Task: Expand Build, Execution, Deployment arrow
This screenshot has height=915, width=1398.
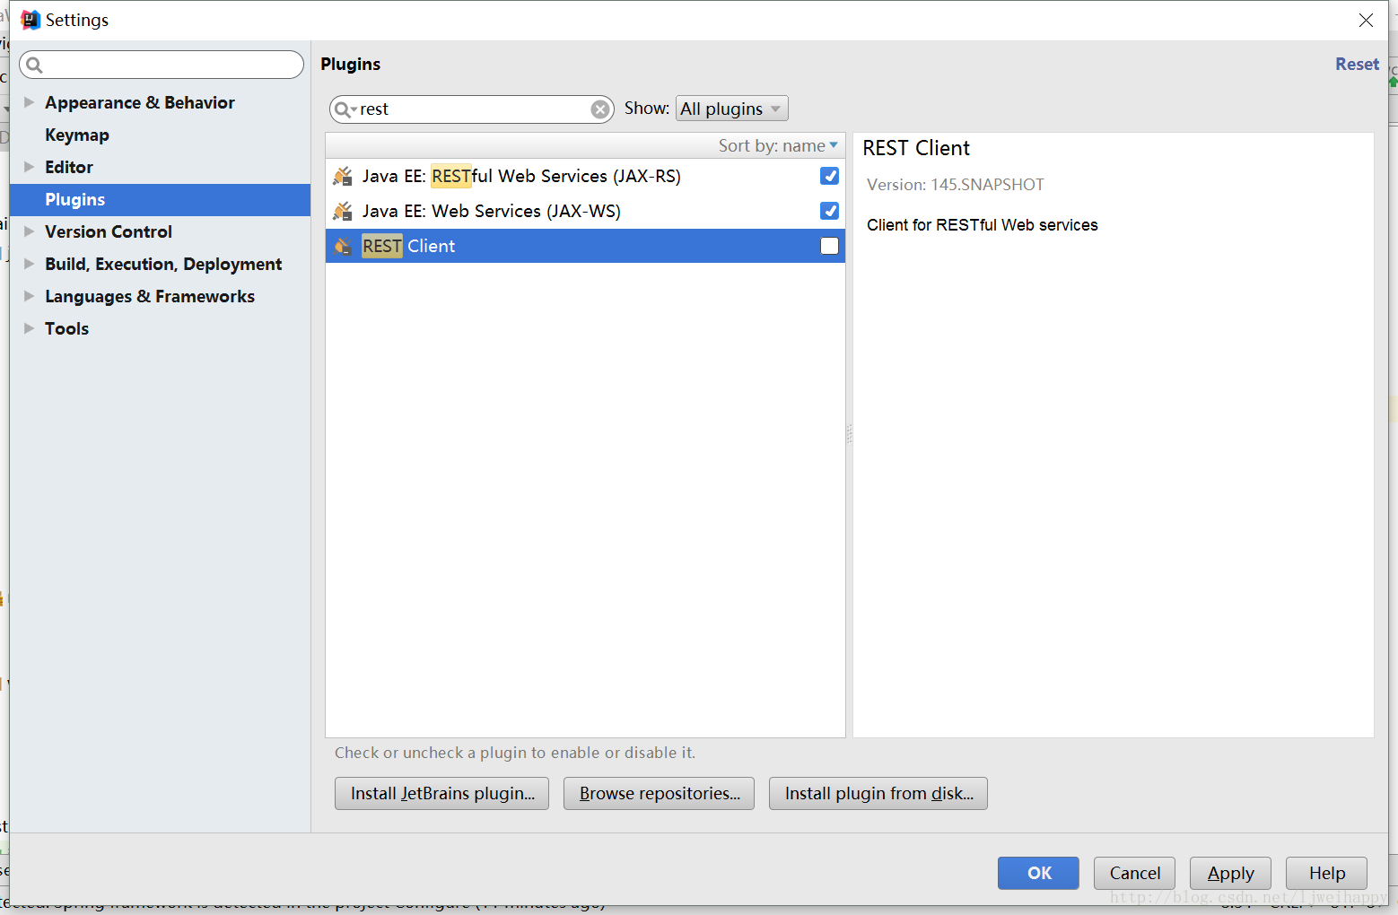Action: pyautogui.click(x=29, y=264)
